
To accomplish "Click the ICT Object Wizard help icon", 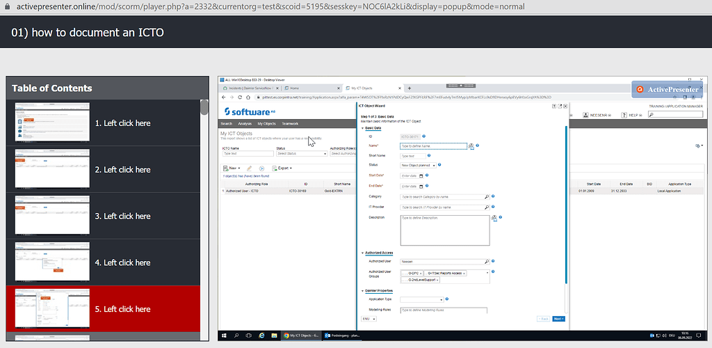I will (x=553, y=106).
